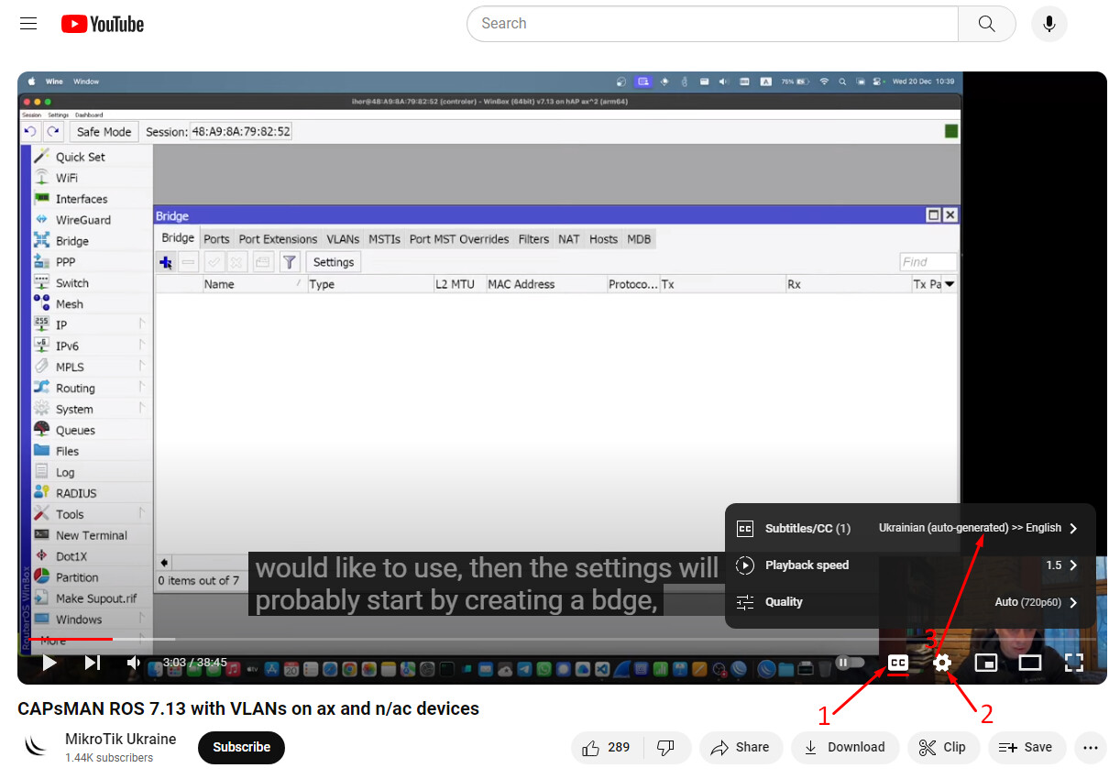Subscribe to MikroTik Ukraine channel

[x=241, y=747]
